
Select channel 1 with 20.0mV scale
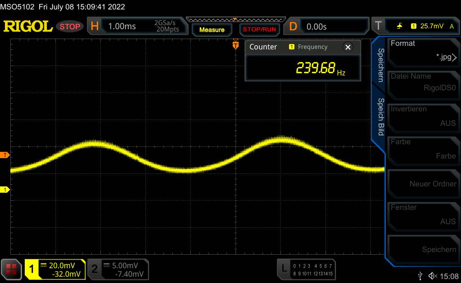click(55, 269)
